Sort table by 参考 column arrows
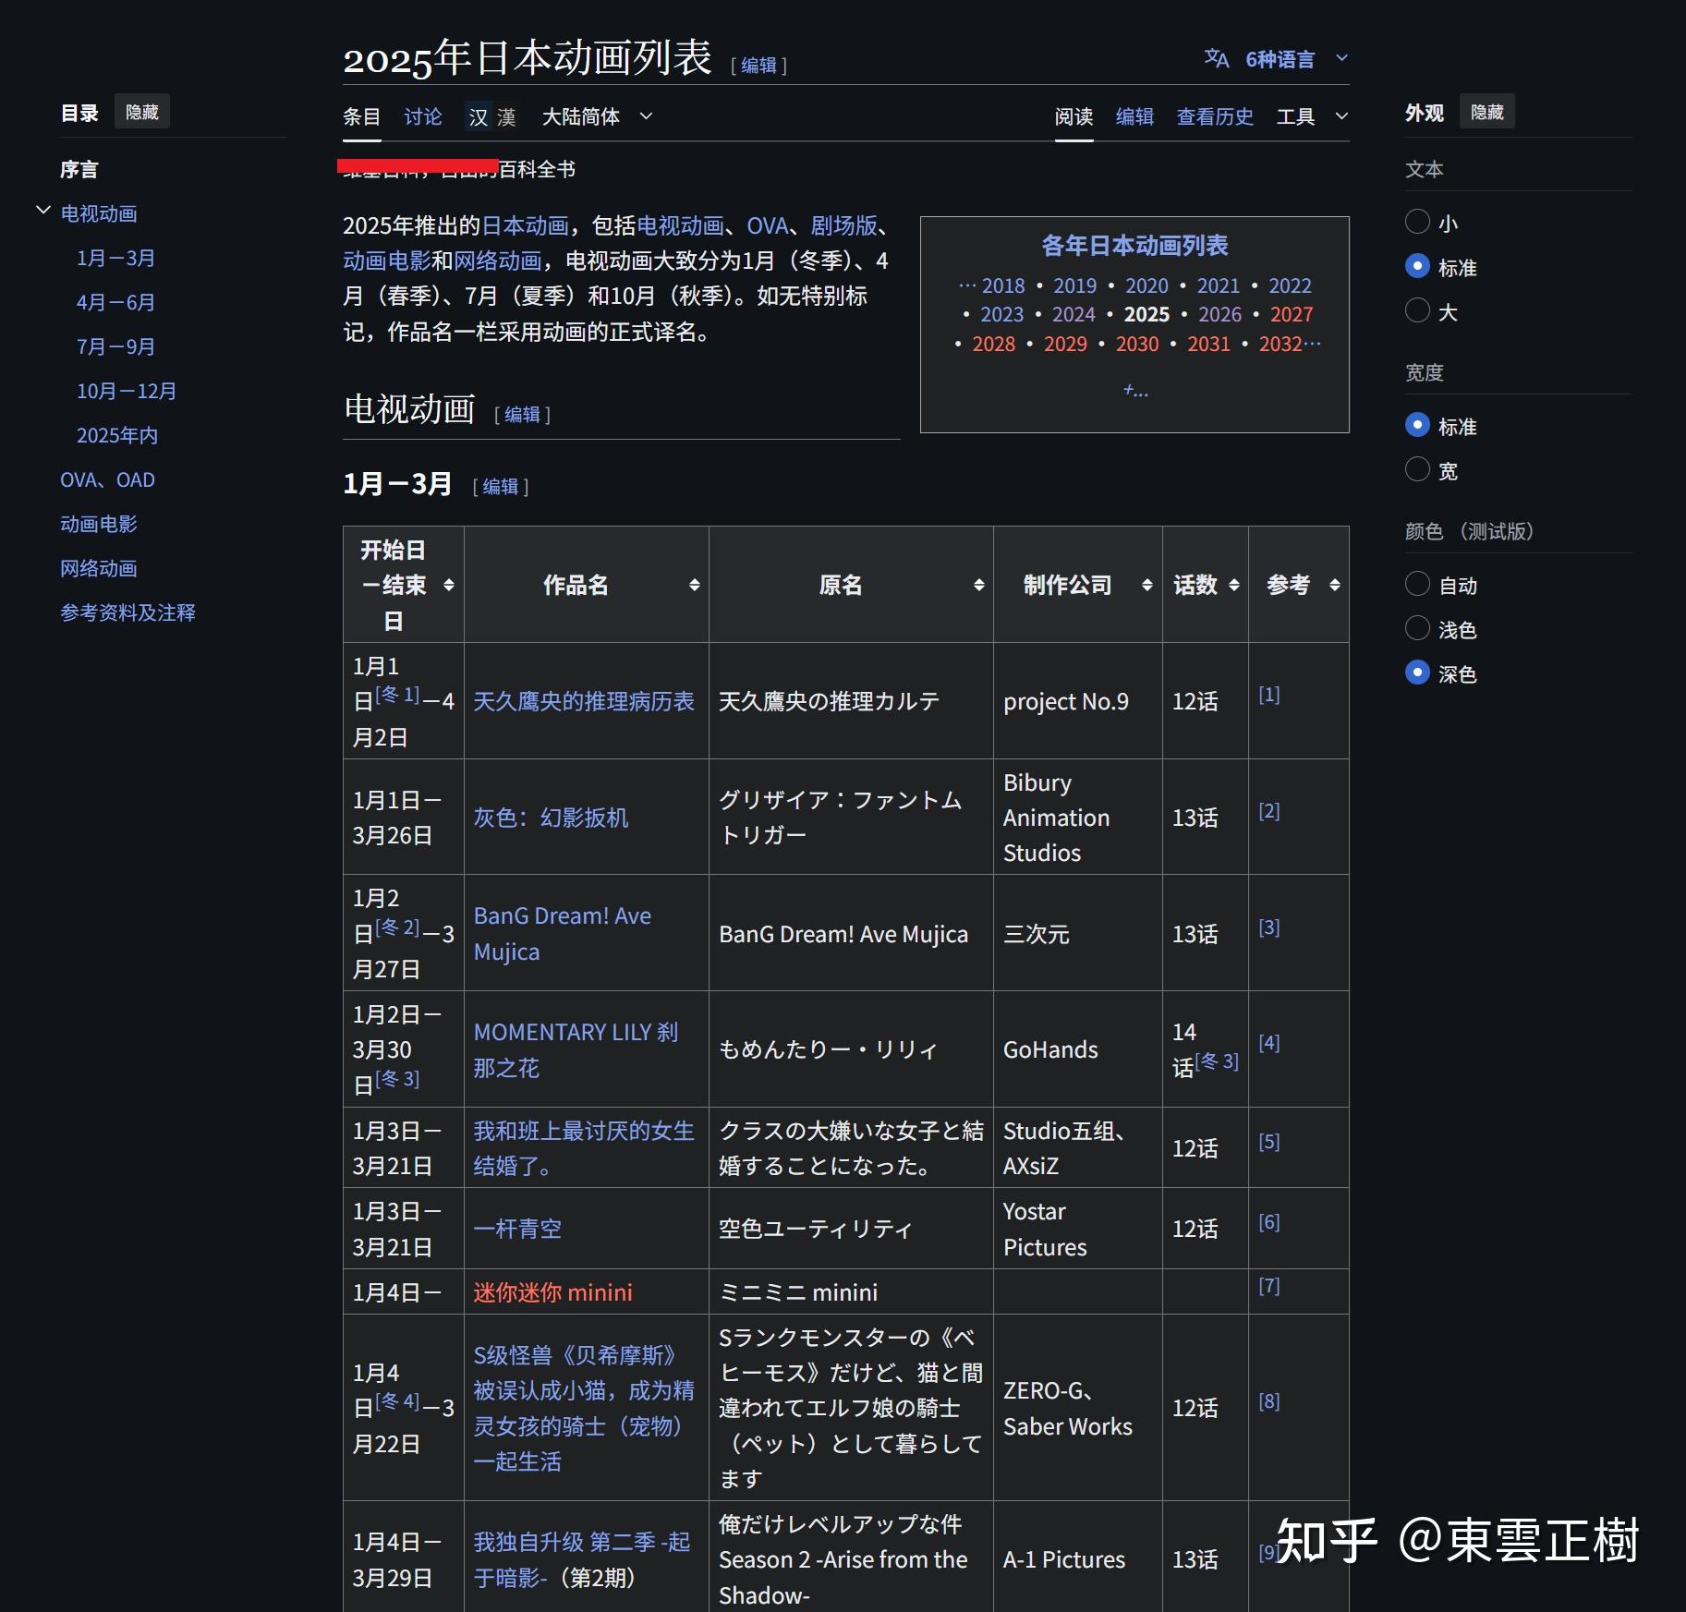 tap(1335, 585)
